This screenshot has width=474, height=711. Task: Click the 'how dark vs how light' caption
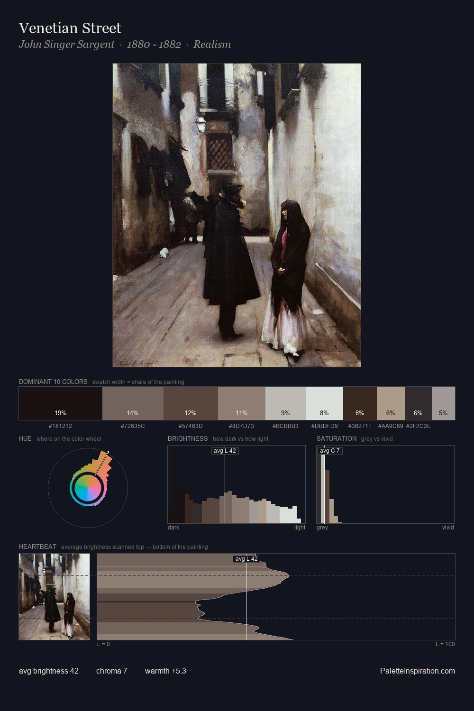[241, 439]
